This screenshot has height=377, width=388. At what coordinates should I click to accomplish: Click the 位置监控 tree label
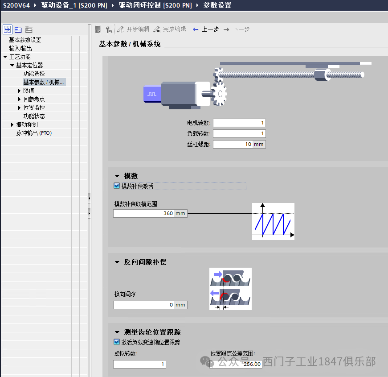click(x=34, y=108)
